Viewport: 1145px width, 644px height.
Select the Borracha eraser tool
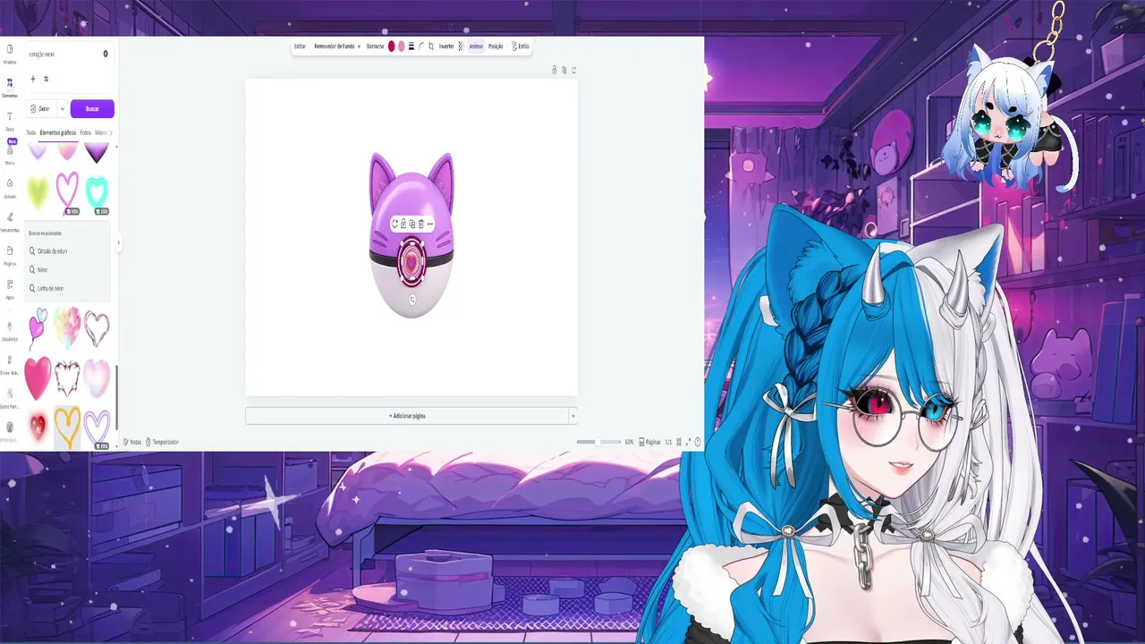(x=375, y=47)
